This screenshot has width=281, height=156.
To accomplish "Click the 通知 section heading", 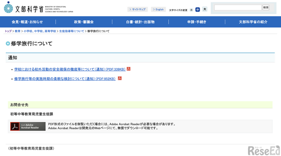I will [x=13, y=58].
